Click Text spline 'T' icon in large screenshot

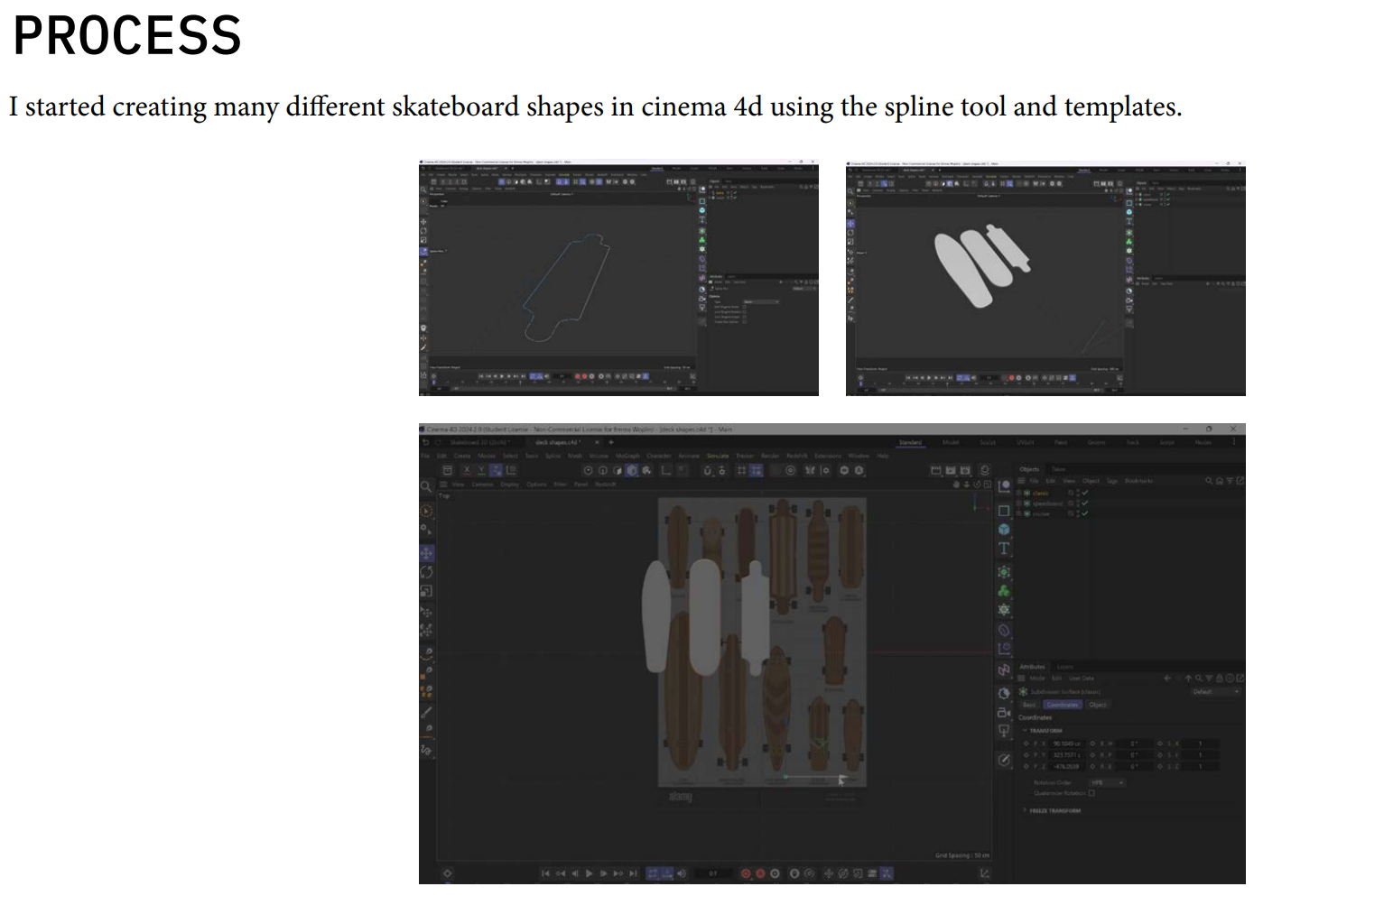click(x=1004, y=549)
